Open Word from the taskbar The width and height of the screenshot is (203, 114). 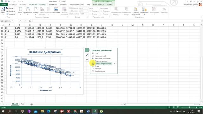pos(88,111)
